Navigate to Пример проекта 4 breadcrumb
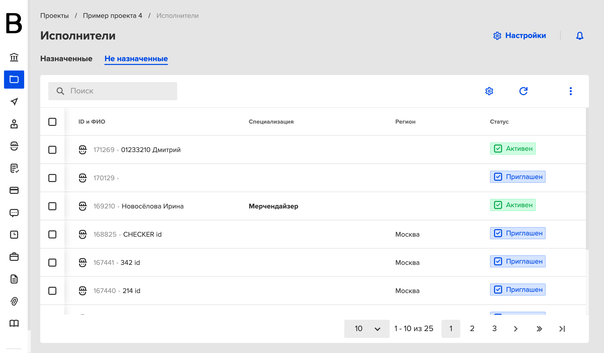This screenshot has height=353, width=604. 112,16
